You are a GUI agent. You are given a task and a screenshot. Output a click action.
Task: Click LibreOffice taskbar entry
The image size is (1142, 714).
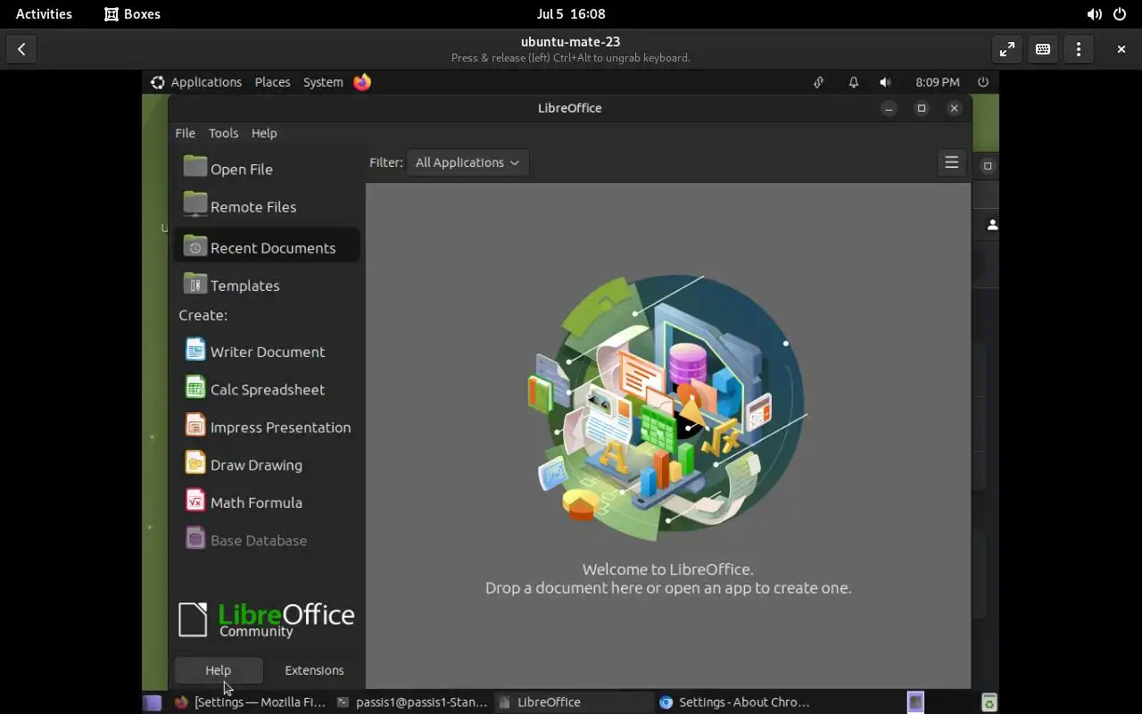point(574,702)
